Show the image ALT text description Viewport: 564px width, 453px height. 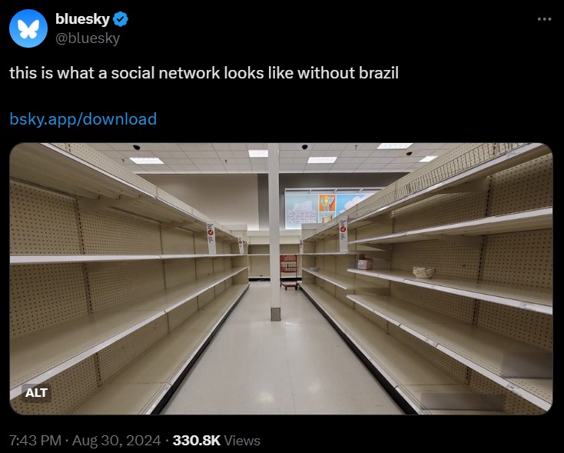tap(36, 392)
